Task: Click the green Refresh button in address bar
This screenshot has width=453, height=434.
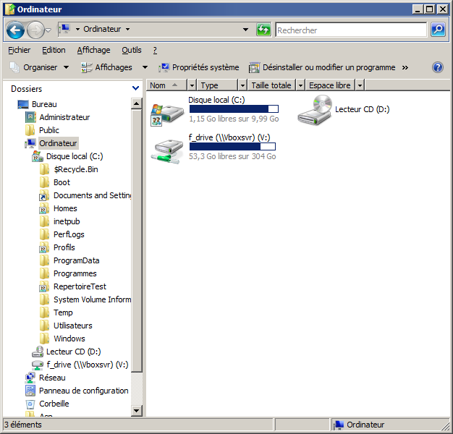Action: tap(264, 30)
